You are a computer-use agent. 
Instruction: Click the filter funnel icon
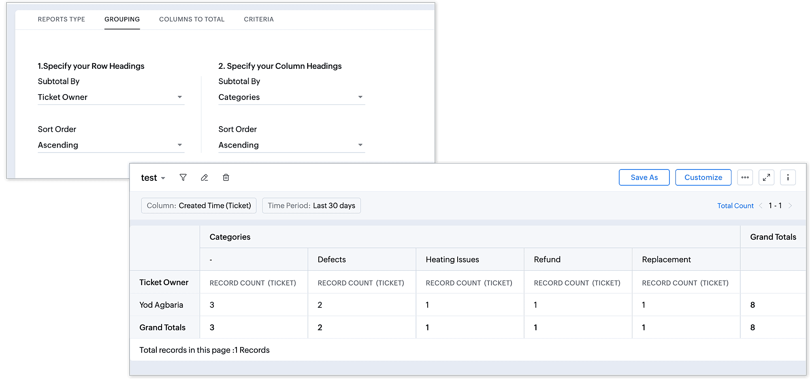(183, 178)
